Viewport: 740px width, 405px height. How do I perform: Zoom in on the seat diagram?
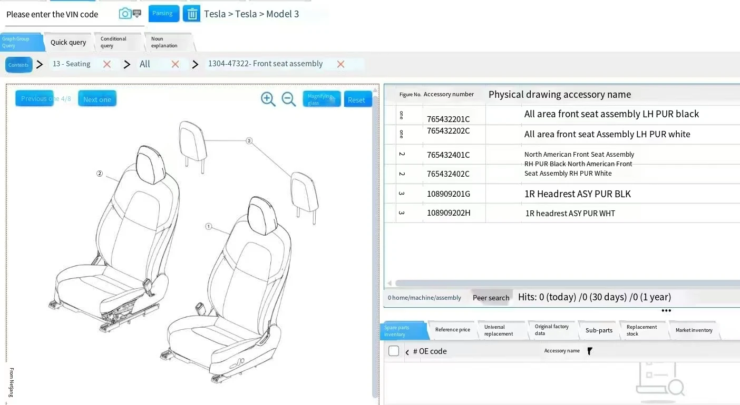click(x=268, y=99)
